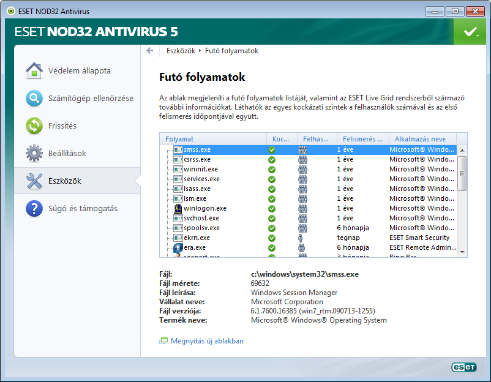Image resolution: width=491 pixels, height=382 pixels.
Task: Open the Védelem állapota section
Action: coord(77,71)
